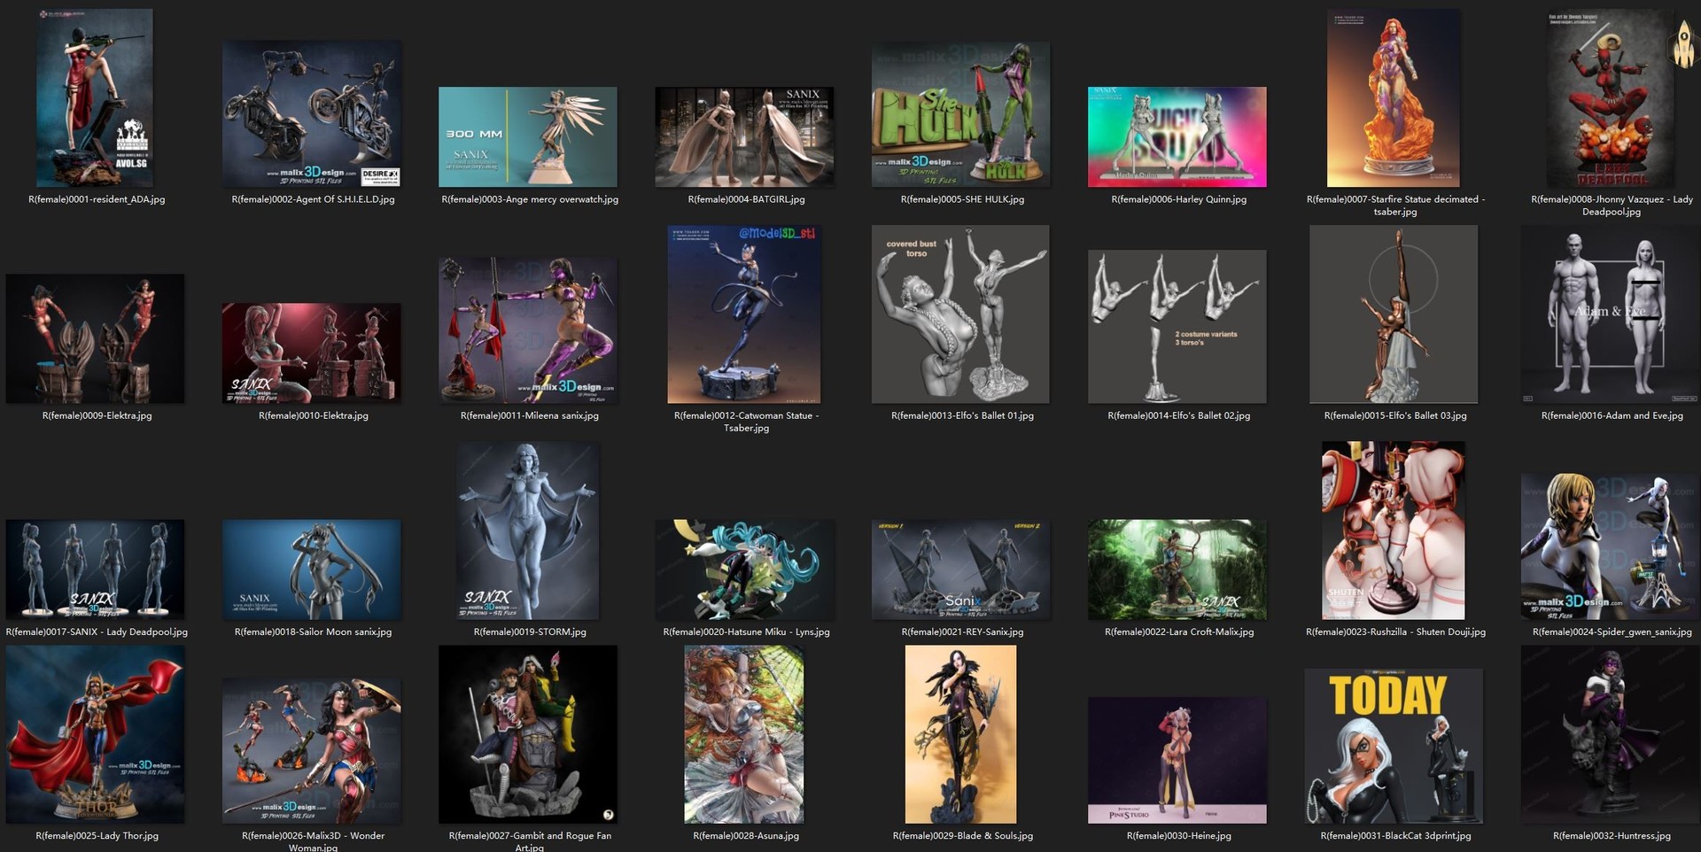Click filename R(female)0008-Jhonny Vazquez Lady Deadpool
The image size is (1701, 852).
tap(1612, 205)
